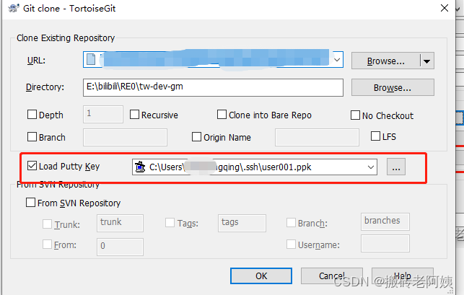Click the URL input field
Viewport: 464px width, 295px height.
point(213,59)
